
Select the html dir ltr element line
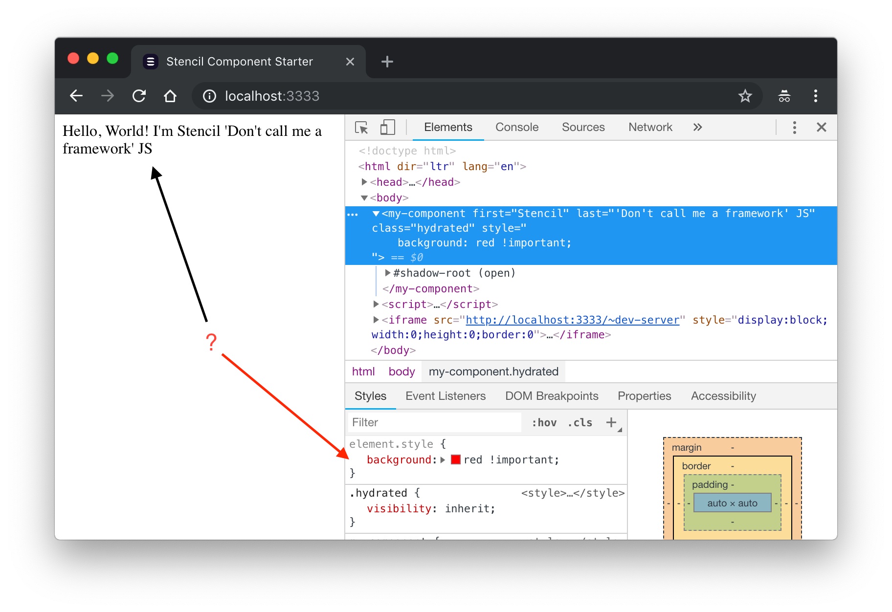tap(442, 166)
